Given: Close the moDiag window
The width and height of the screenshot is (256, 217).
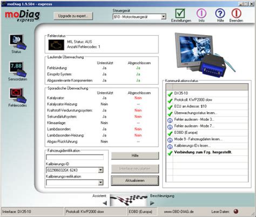Looking at the screenshot, I should click(x=252, y=4).
